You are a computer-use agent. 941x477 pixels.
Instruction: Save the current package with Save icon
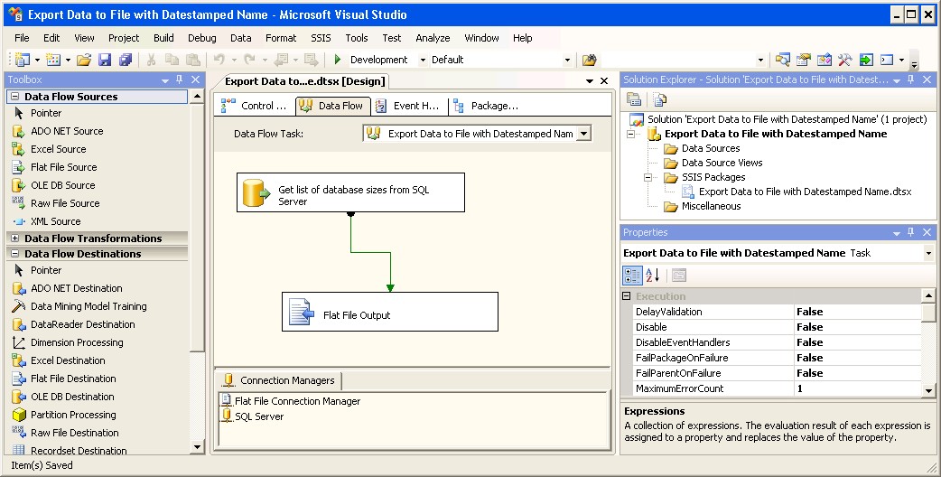pos(105,60)
